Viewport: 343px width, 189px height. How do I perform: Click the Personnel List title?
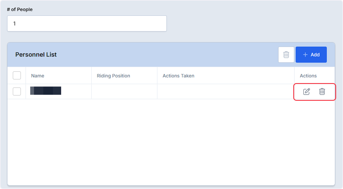click(36, 55)
